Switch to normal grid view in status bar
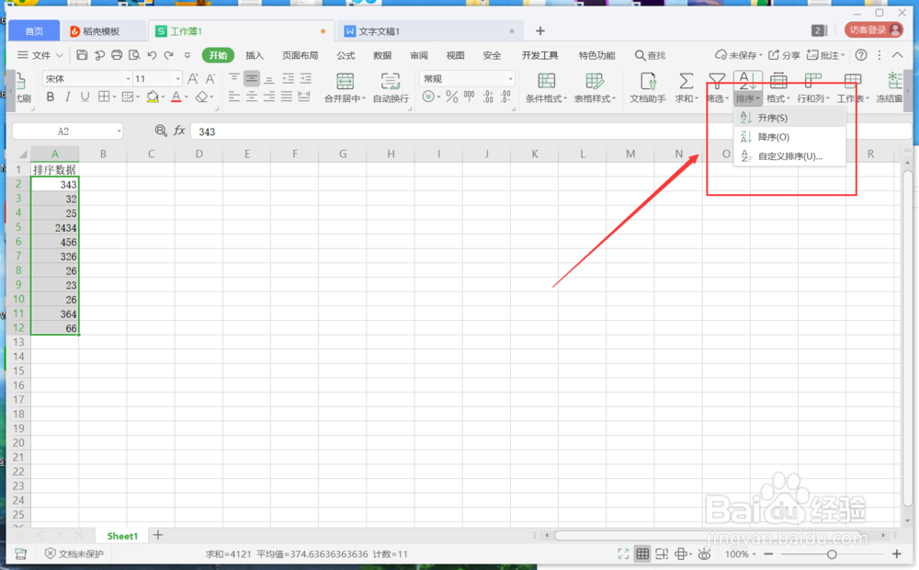This screenshot has width=919, height=570. [x=642, y=553]
